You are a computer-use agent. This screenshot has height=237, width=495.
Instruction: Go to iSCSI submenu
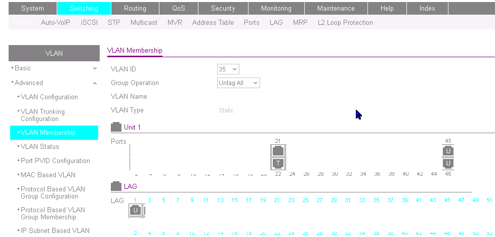(89, 22)
